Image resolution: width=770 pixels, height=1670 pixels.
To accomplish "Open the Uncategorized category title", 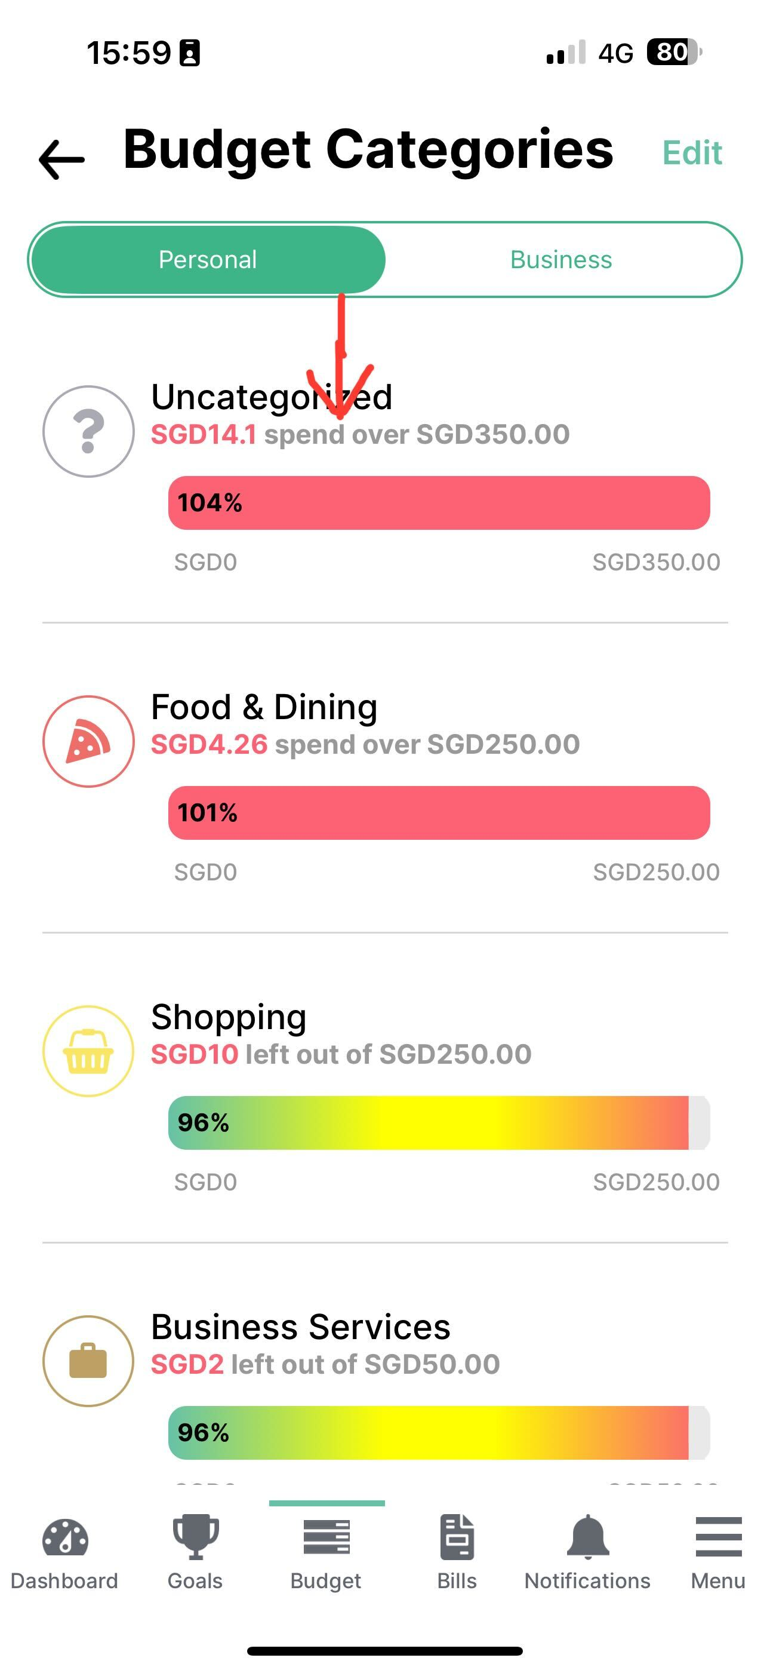I will [x=272, y=397].
